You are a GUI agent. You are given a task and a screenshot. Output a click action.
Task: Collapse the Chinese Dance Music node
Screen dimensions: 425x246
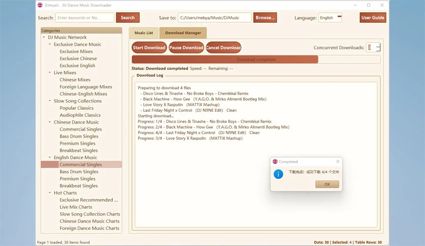(x=50, y=122)
